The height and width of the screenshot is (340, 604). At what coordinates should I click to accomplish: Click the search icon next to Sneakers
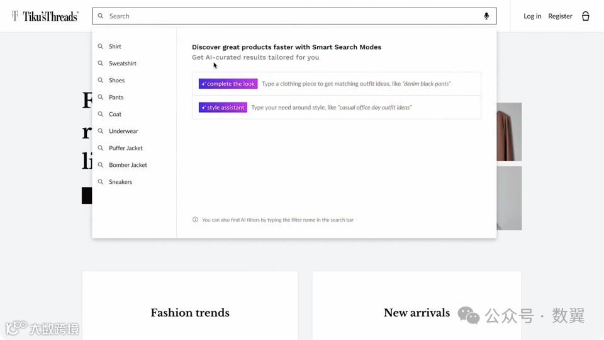[x=101, y=182]
